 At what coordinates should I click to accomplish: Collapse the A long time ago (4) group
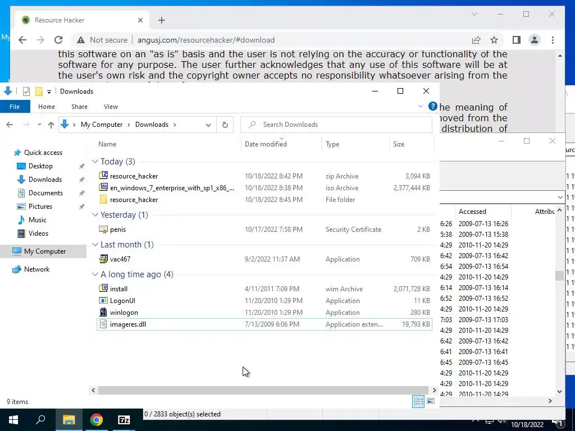point(94,274)
